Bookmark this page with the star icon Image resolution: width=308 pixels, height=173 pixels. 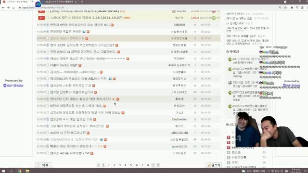click(x=285, y=8)
